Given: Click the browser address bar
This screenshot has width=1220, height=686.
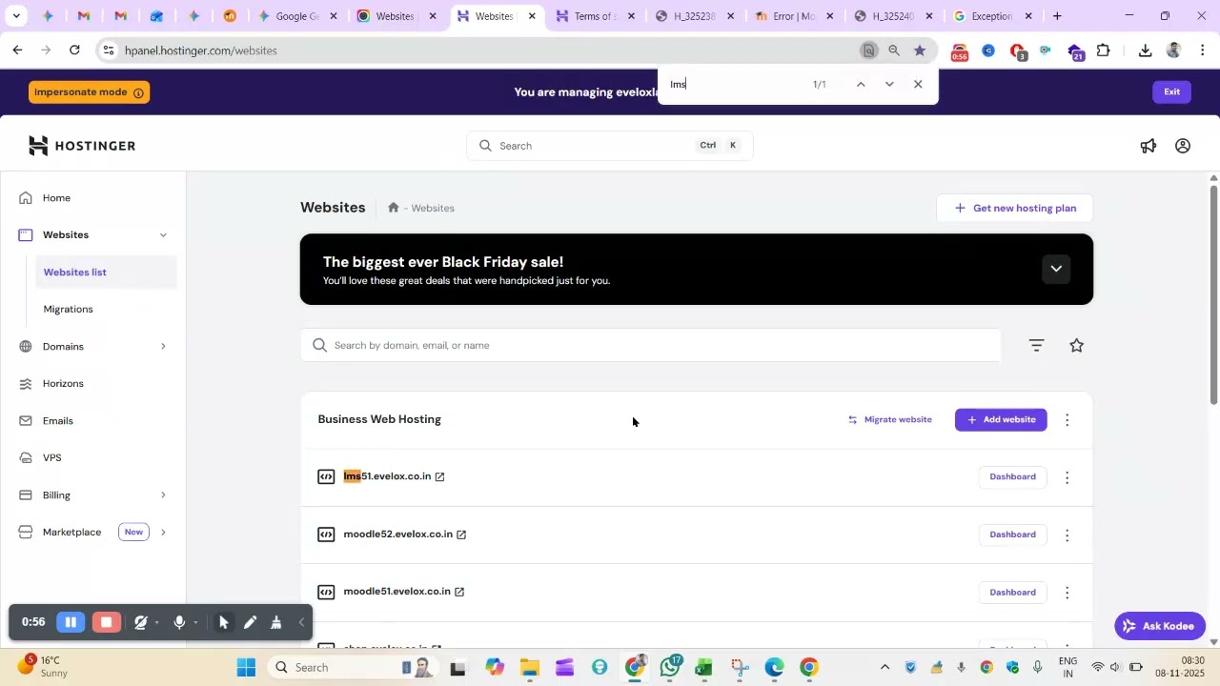Looking at the screenshot, I should point(477,50).
